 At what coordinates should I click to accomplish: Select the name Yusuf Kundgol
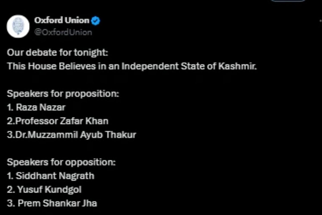pyautogui.click(x=49, y=190)
